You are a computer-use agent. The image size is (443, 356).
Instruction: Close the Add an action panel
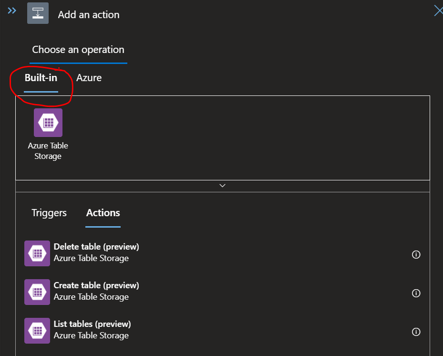pyautogui.click(x=438, y=10)
